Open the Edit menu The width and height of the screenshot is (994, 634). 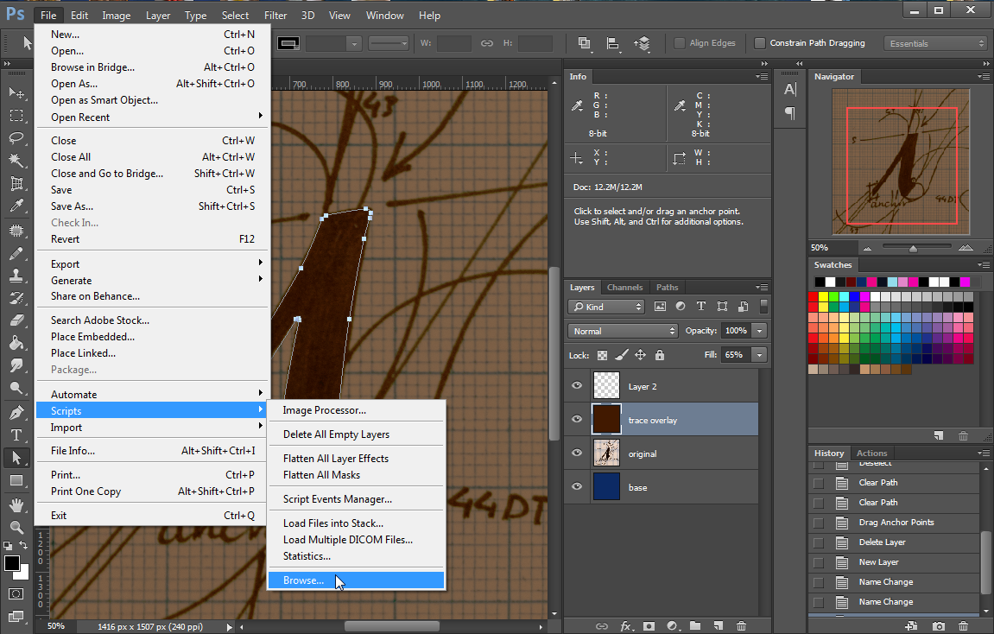pyautogui.click(x=79, y=16)
